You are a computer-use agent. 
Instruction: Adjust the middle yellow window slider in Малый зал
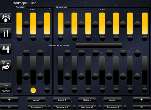33,23
